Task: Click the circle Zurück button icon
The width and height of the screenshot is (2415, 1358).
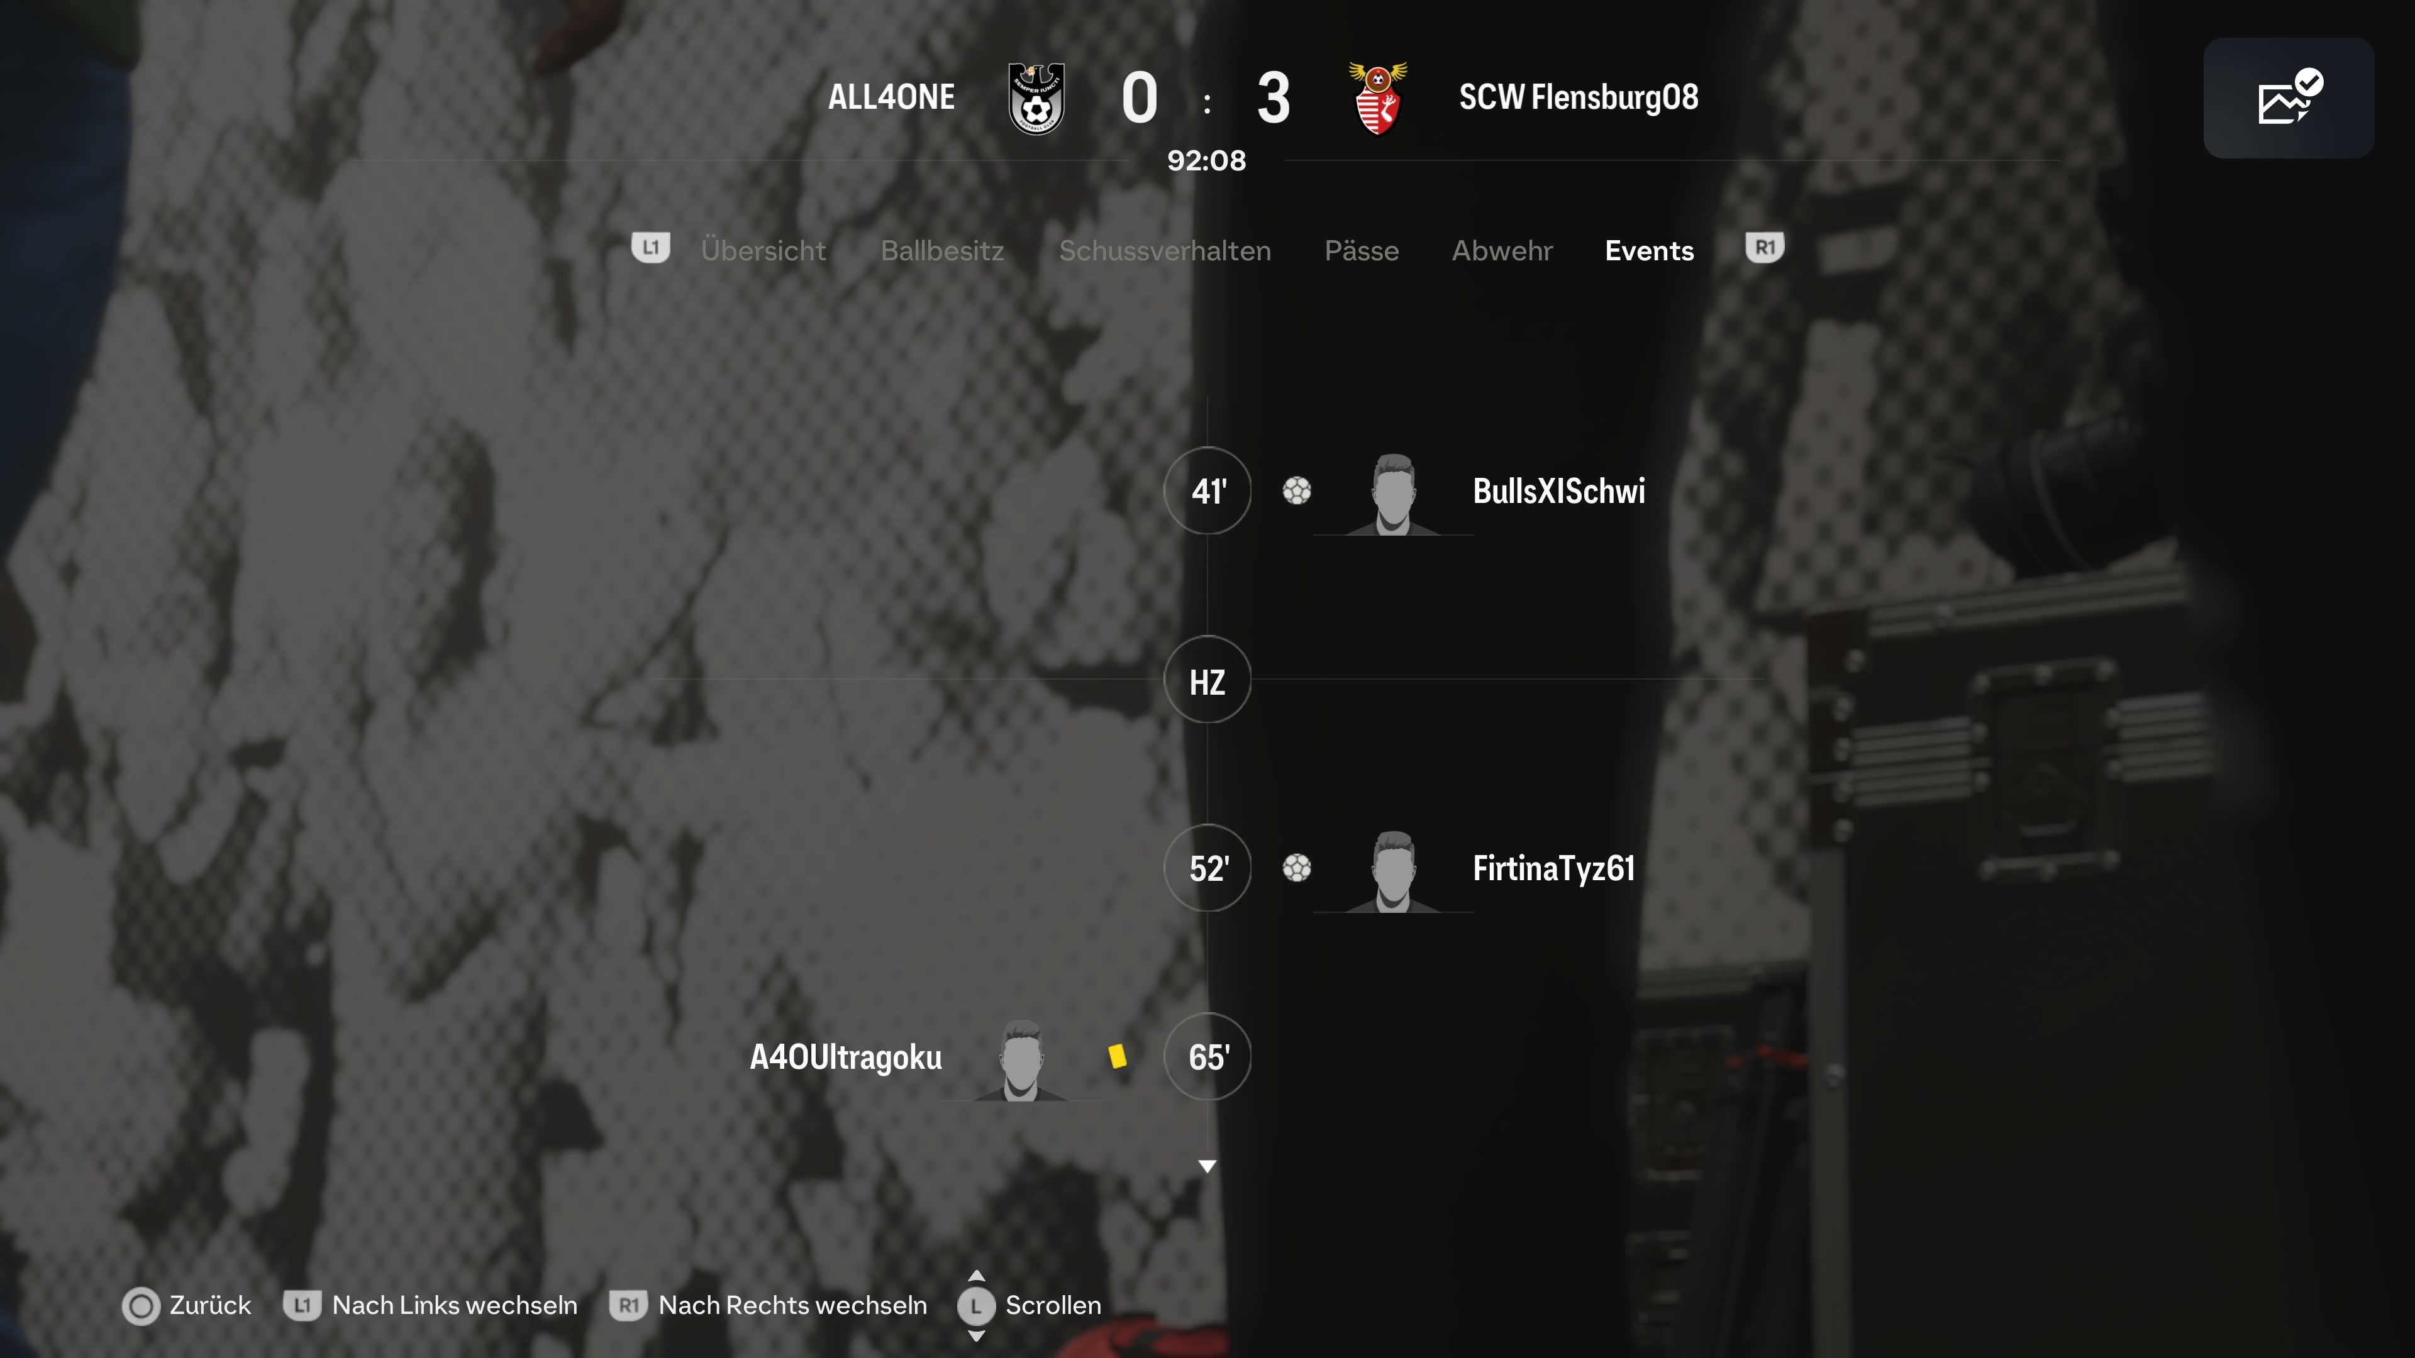Action: point(142,1306)
